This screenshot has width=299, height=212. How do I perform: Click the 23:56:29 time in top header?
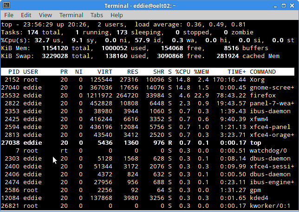[x=38, y=25]
